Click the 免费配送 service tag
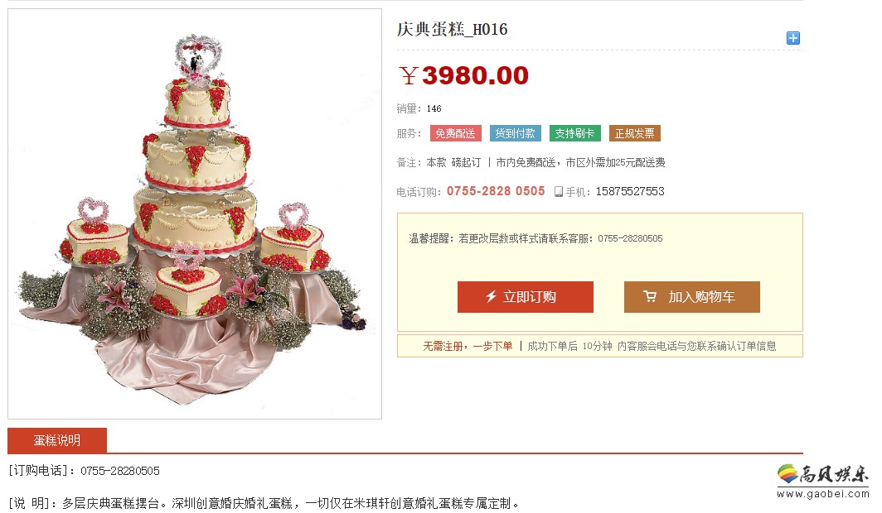 point(456,133)
